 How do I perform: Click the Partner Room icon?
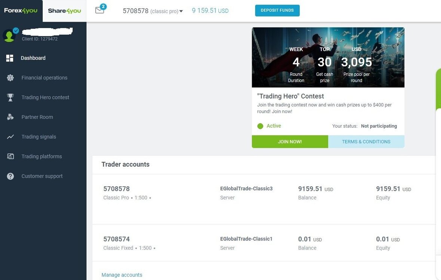pyautogui.click(x=10, y=117)
